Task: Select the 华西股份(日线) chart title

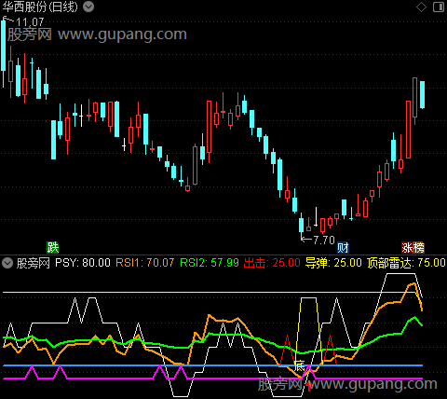Action: click(40, 7)
